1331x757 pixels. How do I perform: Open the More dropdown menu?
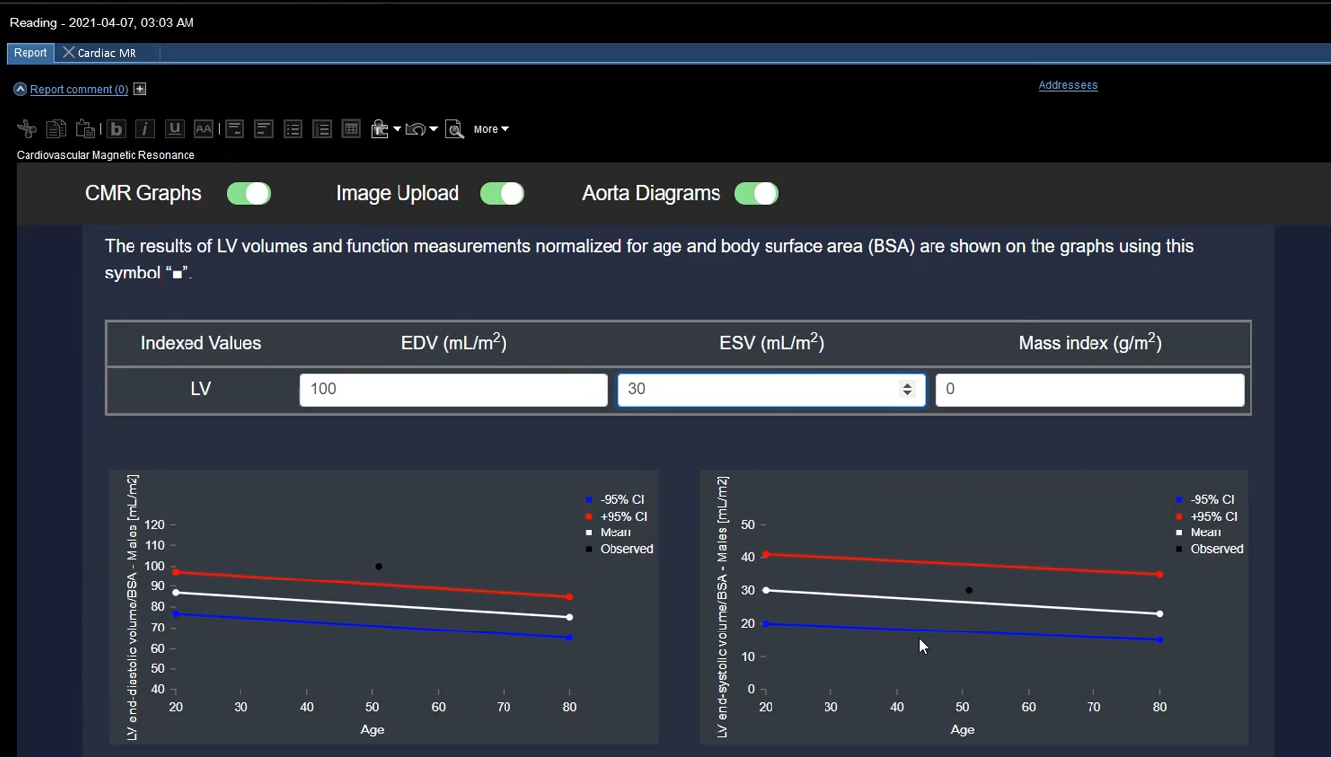pos(491,129)
